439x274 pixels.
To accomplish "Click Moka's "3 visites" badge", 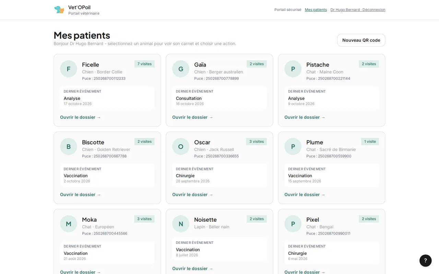I will click(144, 219).
